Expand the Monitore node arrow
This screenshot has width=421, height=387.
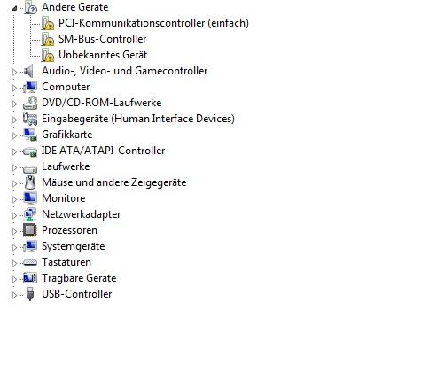tap(14, 199)
